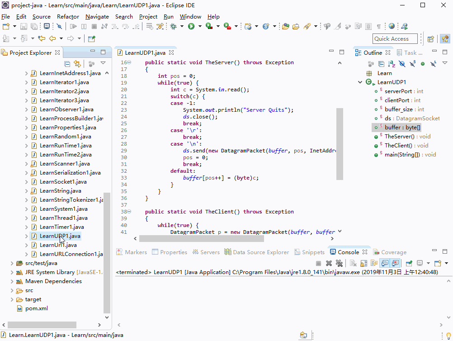Select pom.xml file in Project Explorer
The height and width of the screenshot is (341, 453).
[37, 308]
